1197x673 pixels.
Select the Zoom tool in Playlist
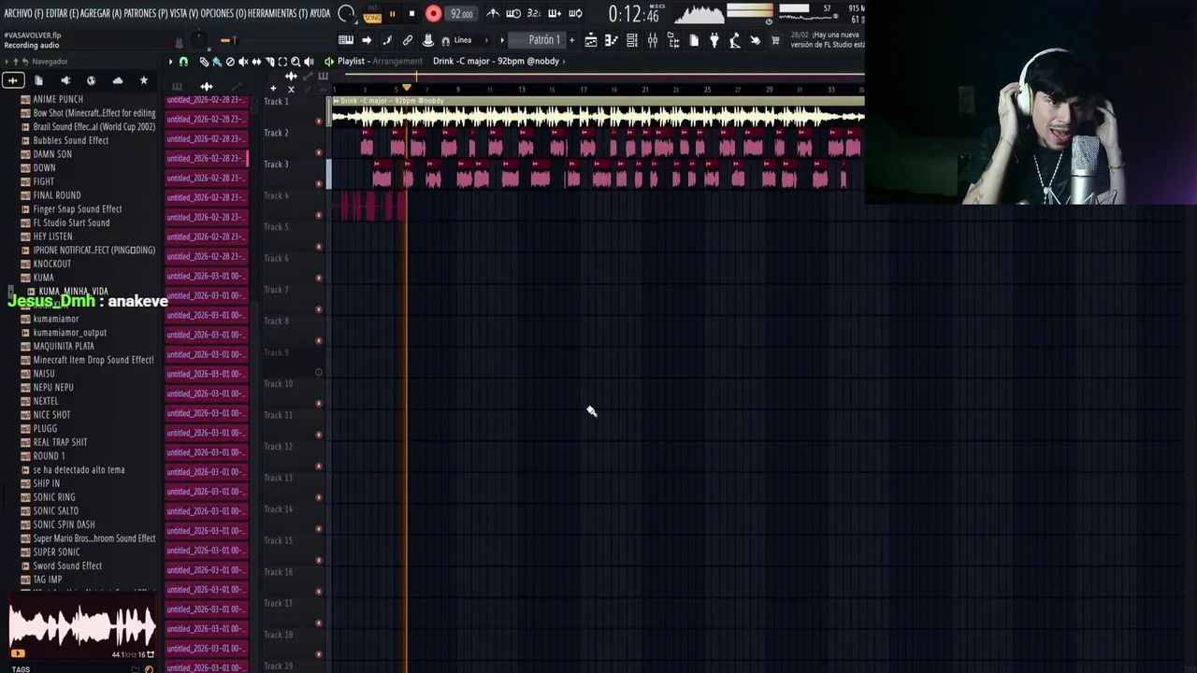coord(296,62)
